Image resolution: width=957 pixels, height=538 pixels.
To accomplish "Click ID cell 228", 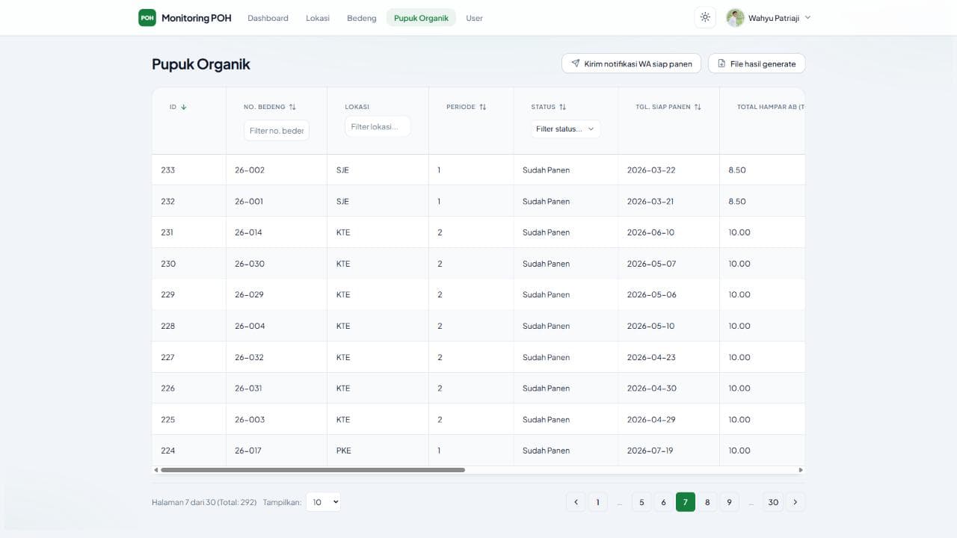I will (x=168, y=326).
